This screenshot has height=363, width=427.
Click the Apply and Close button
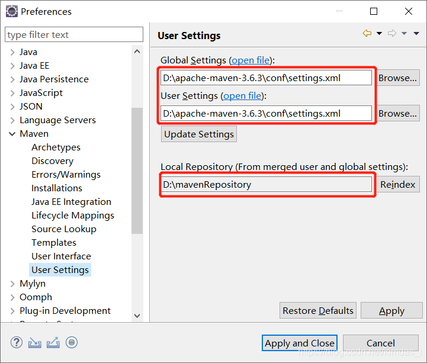click(300, 343)
